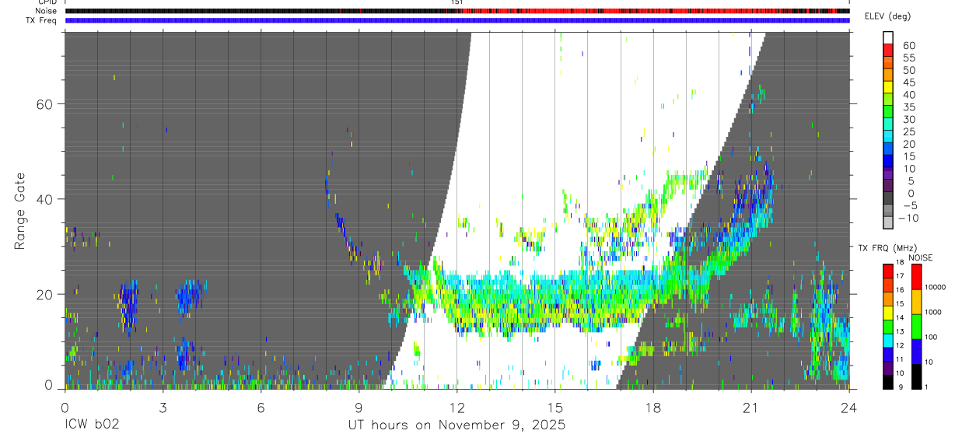This screenshot has width=955, height=441.
Task: Click the "45" label on the ELEV color bar
Action: point(908,82)
